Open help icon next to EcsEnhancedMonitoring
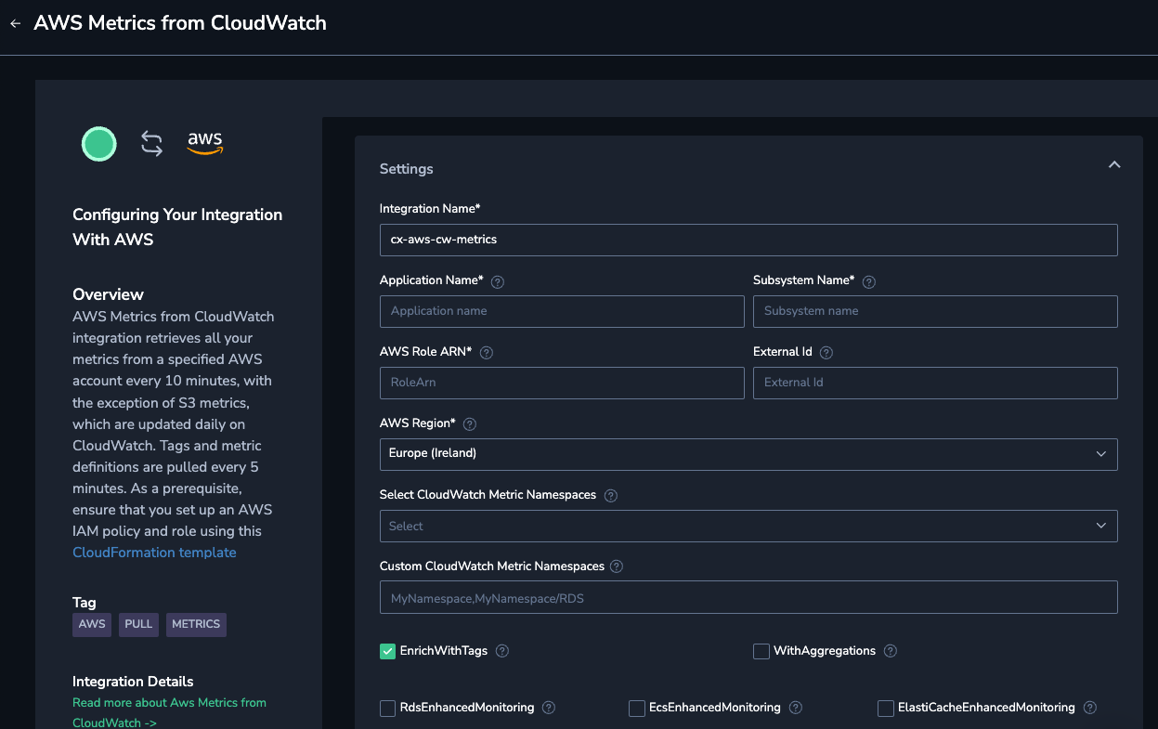This screenshot has height=729, width=1158. pos(795,708)
